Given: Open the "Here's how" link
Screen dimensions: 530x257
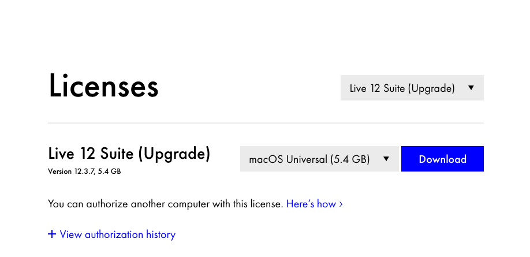Looking at the screenshot, I should coord(311,204).
